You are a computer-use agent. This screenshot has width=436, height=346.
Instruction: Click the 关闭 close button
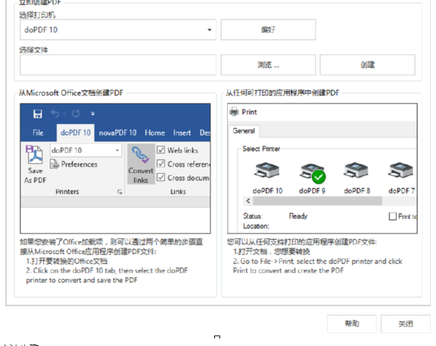[405, 323]
